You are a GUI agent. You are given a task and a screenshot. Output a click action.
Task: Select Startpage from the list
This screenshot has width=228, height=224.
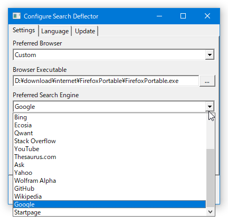point(109,212)
